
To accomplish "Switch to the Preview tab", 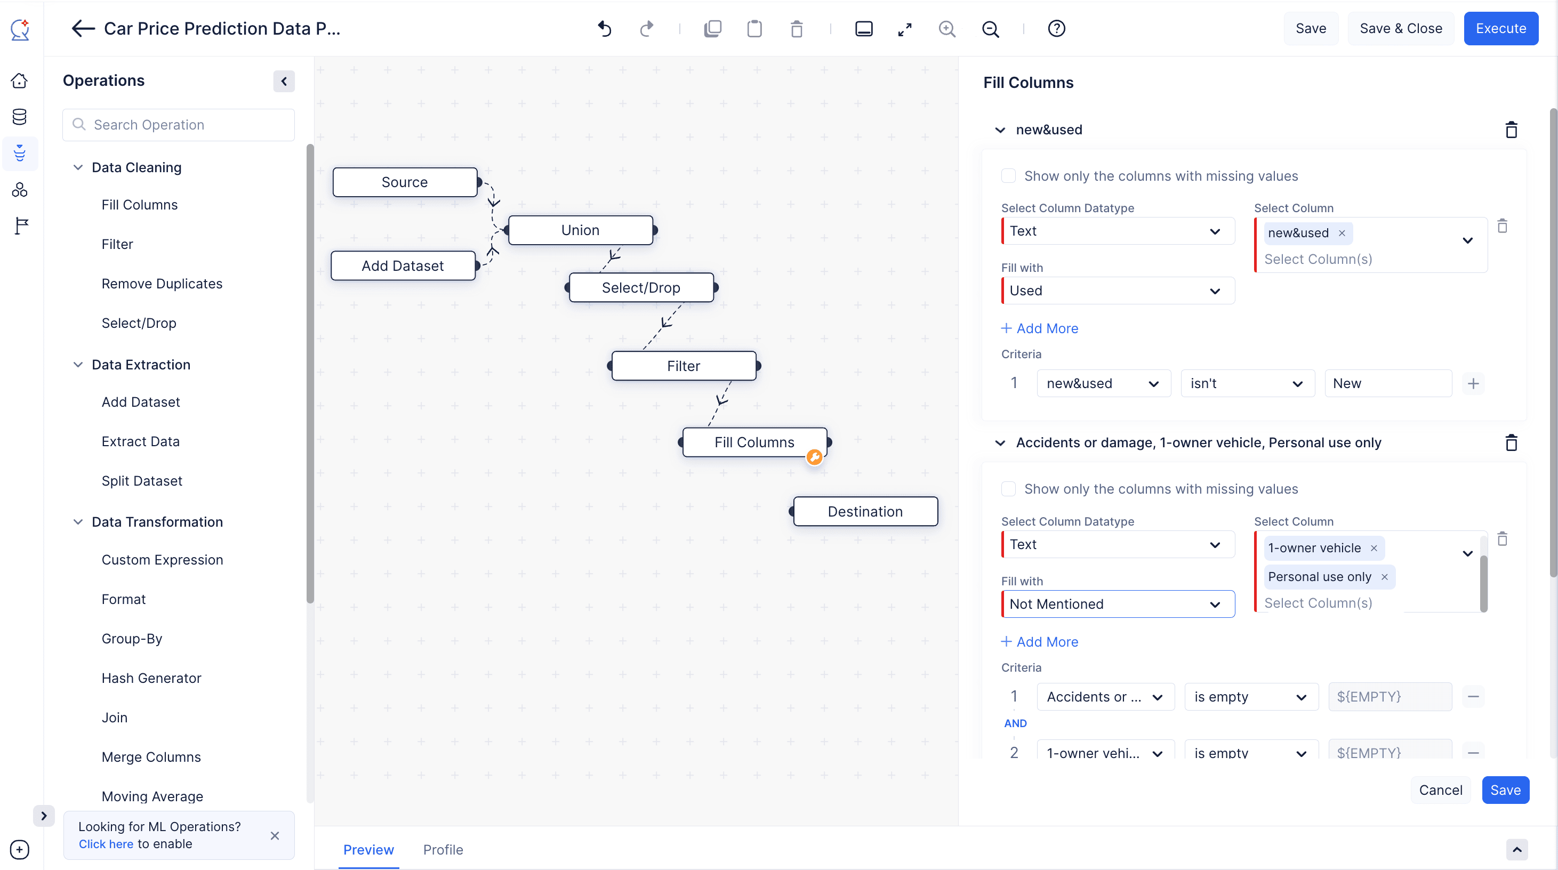I will [x=368, y=849].
